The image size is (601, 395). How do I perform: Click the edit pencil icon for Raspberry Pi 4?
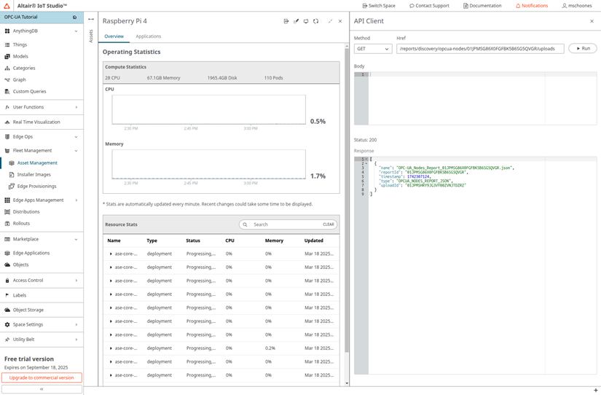296,21
